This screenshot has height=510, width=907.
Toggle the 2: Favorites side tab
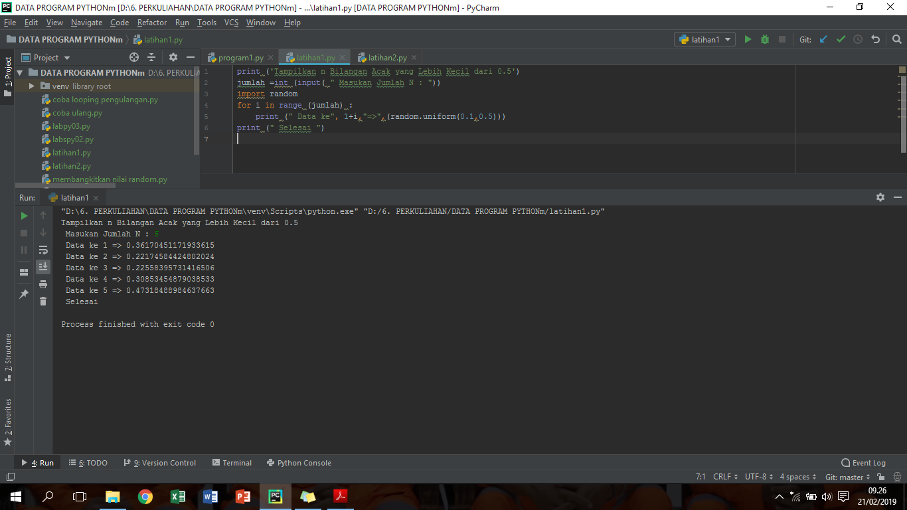[x=7, y=422]
